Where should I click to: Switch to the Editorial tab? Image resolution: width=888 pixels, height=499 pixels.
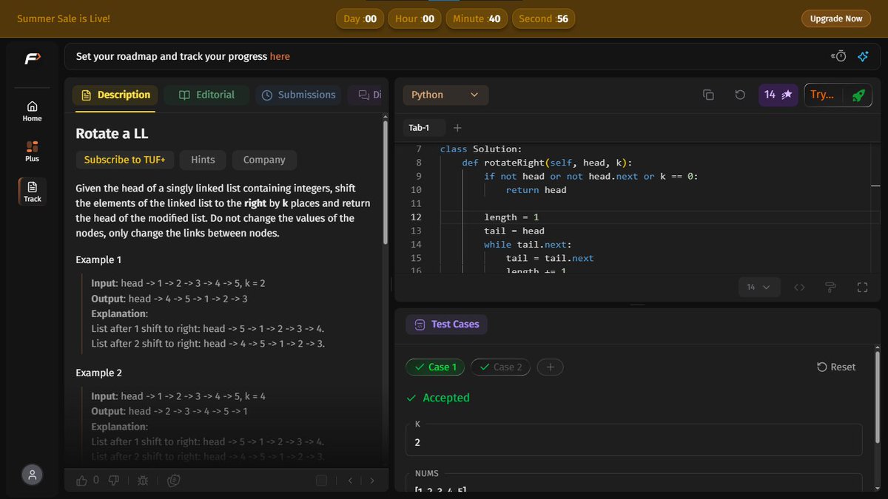point(206,95)
